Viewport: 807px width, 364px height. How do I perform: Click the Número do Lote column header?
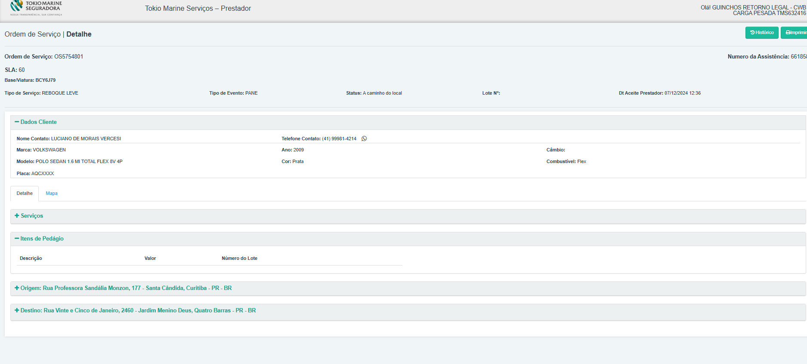tap(239, 259)
